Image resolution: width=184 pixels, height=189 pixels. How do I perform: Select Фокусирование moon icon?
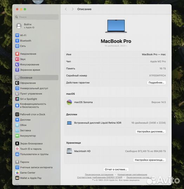coord(17,64)
